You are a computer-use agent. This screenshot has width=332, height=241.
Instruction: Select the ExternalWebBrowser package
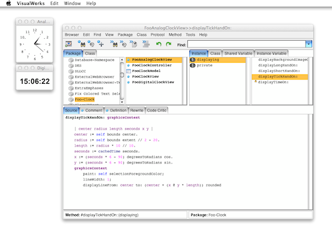pos(95,77)
